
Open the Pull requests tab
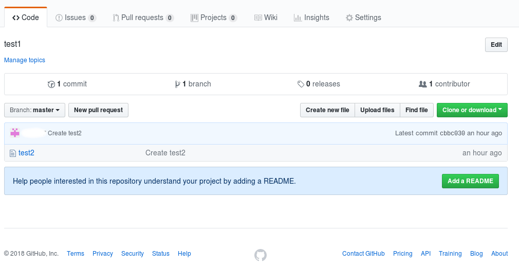[143, 17]
